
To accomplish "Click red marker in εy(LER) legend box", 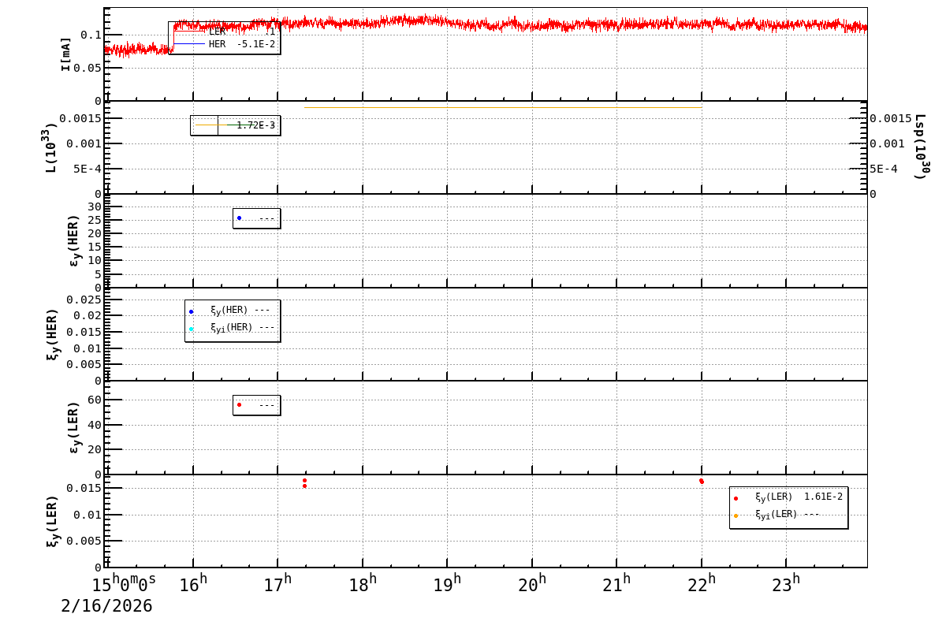I will (239, 404).
